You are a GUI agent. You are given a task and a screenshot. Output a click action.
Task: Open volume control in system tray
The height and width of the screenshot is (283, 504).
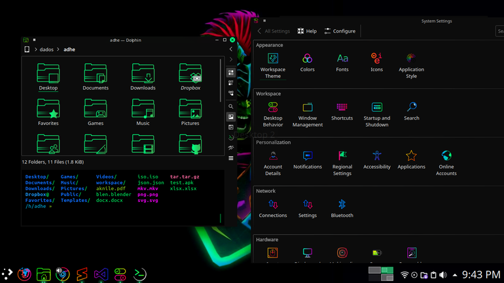tap(443, 275)
